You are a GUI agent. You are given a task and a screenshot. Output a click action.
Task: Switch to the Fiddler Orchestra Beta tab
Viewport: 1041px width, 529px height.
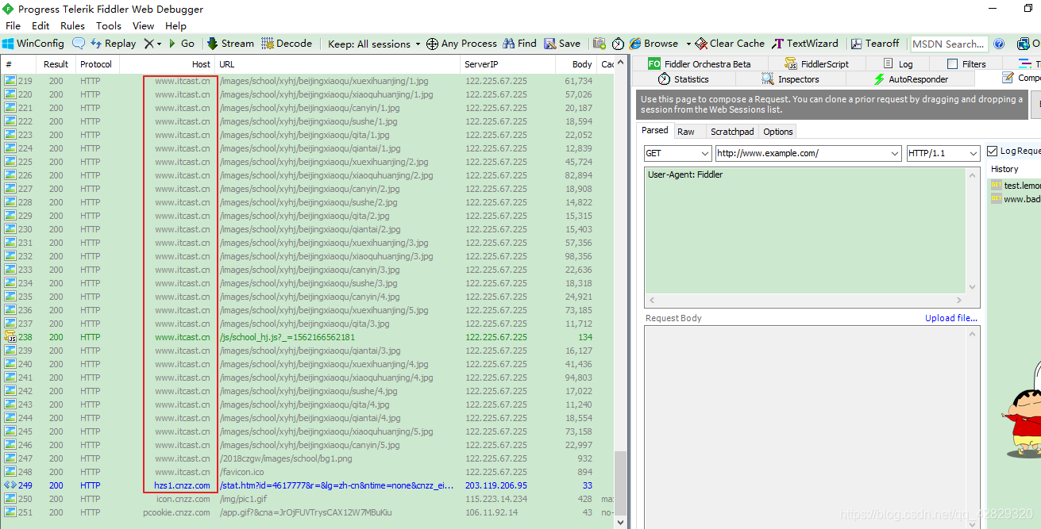click(x=700, y=63)
